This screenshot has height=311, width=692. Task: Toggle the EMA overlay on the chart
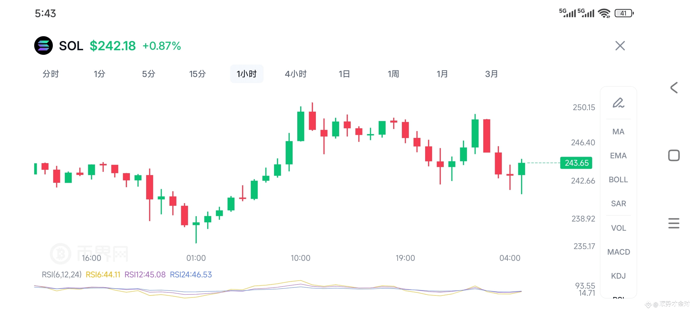(x=619, y=155)
